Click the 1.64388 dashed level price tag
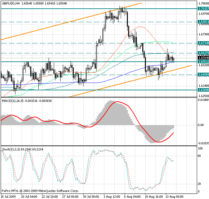The width and height of the screenshot is (209, 199). [203, 75]
